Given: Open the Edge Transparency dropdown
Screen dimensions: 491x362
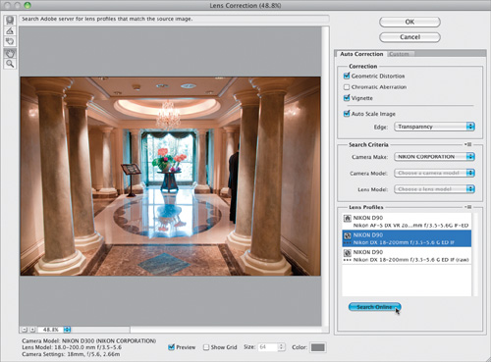Looking at the screenshot, I should click(x=434, y=127).
